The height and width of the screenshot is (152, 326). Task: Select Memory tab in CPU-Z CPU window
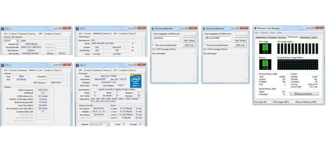pos(107,70)
